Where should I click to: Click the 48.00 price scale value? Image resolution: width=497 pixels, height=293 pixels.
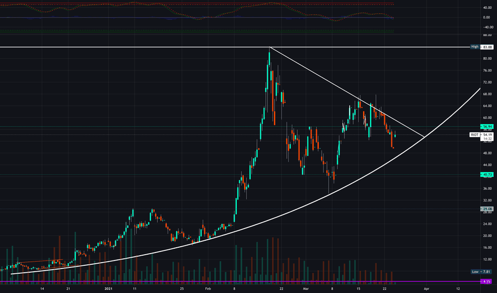point(487,153)
